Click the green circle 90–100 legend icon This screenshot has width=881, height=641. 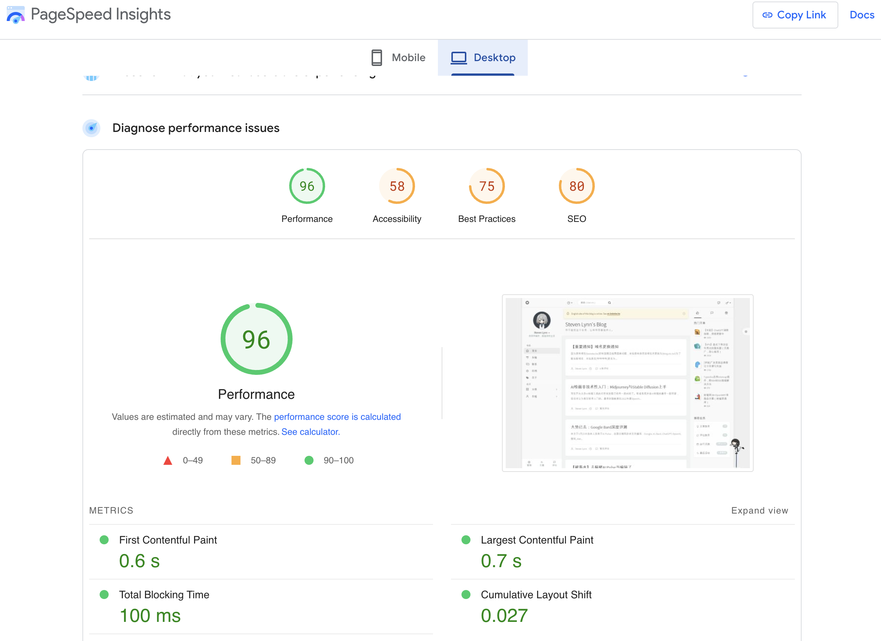[309, 460]
